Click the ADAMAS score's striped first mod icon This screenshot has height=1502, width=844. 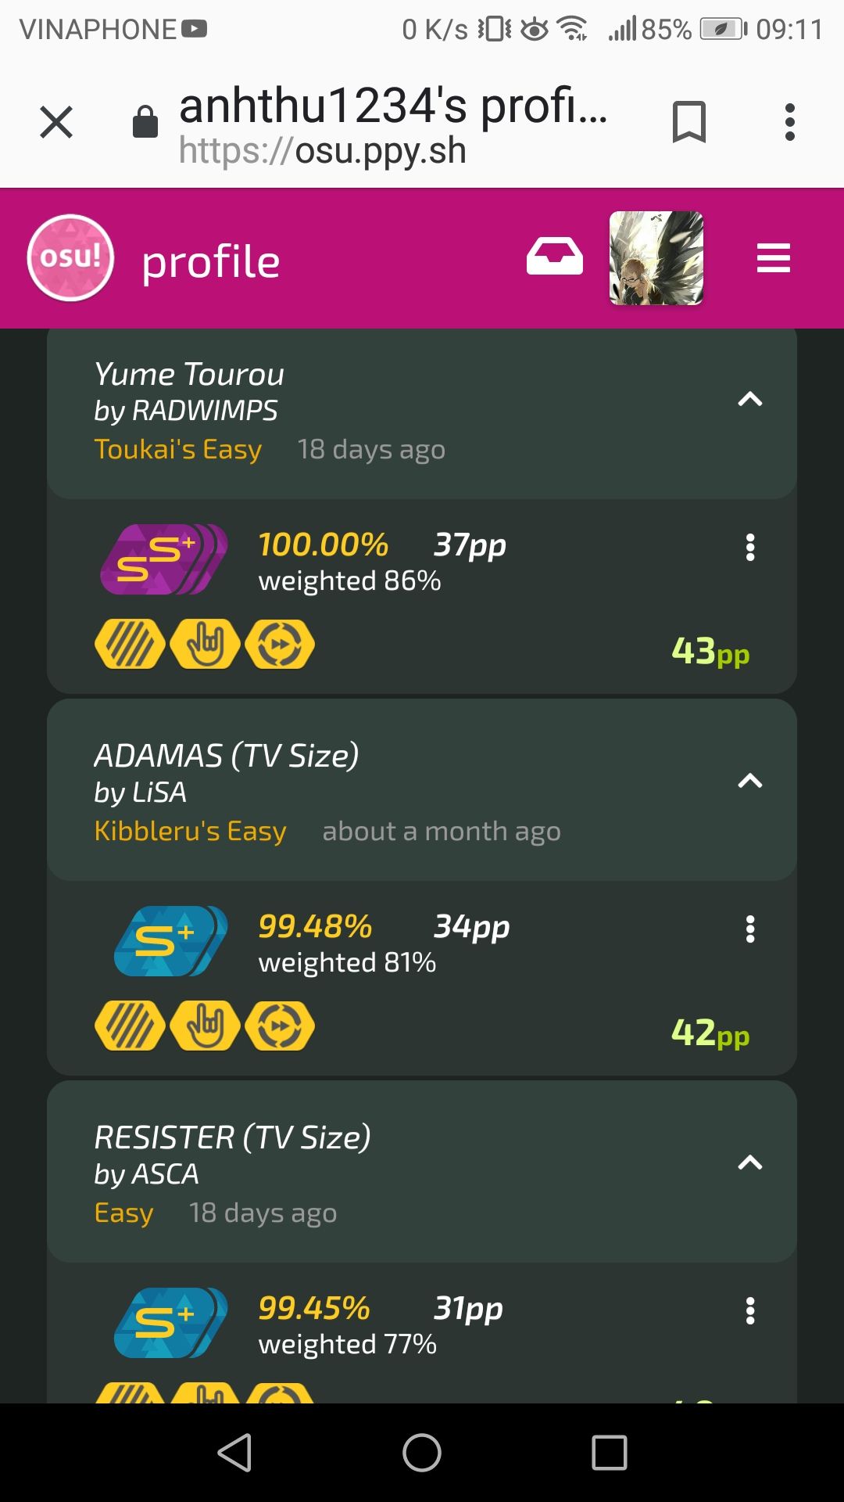(130, 1026)
